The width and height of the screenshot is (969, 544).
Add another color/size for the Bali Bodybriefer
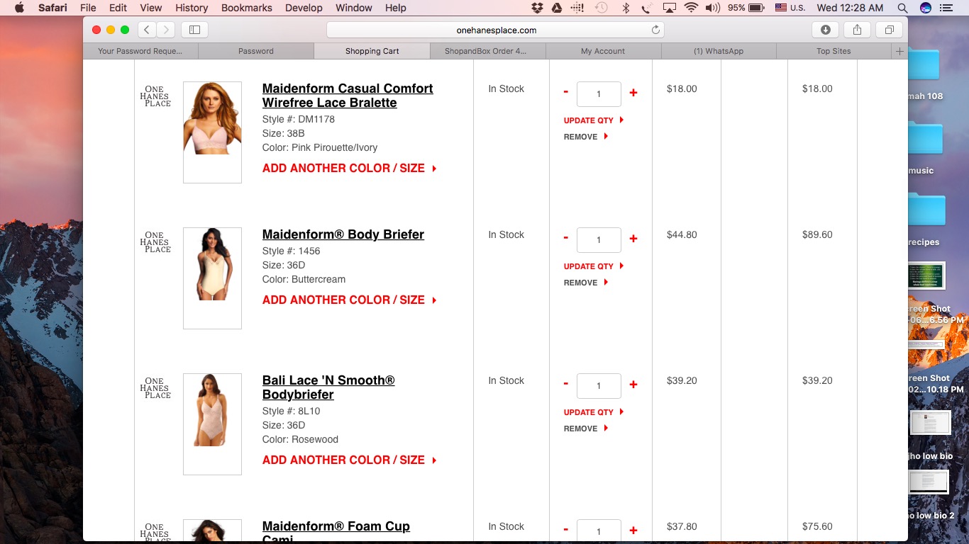pos(349,460)
